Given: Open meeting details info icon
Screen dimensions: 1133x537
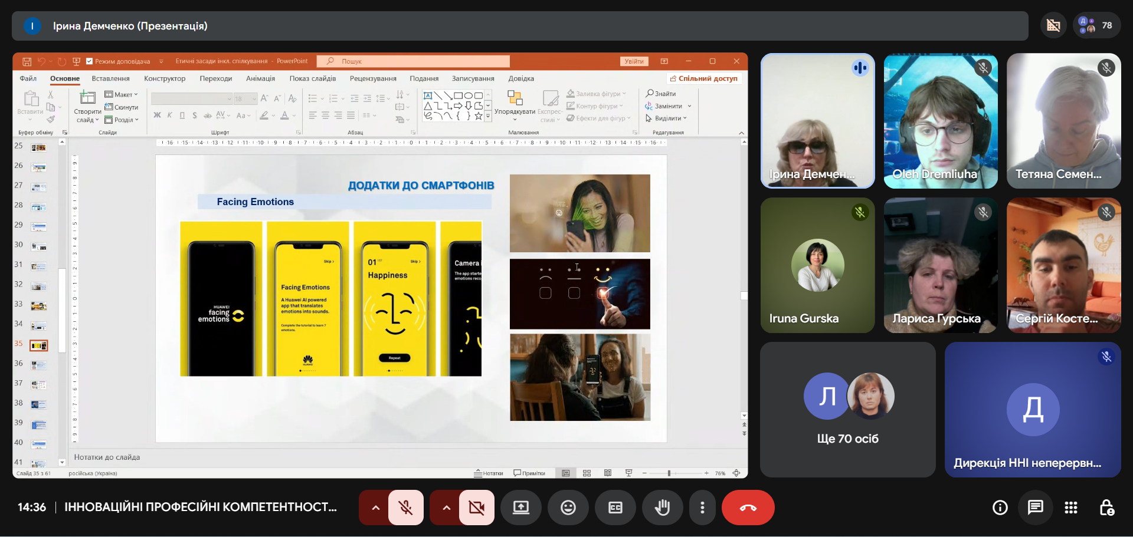Looking at the screenshot, I should coord(1000,508).
